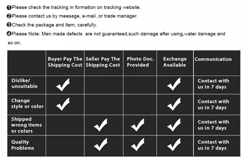Click Exchange Available checkmark for Shipped wrong items

pyautogui.click(x=174, y=125)
